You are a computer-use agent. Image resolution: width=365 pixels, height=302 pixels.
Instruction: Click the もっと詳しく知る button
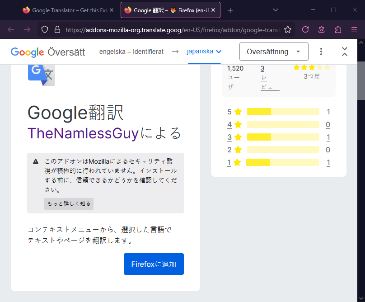click(x=69, y=204)
